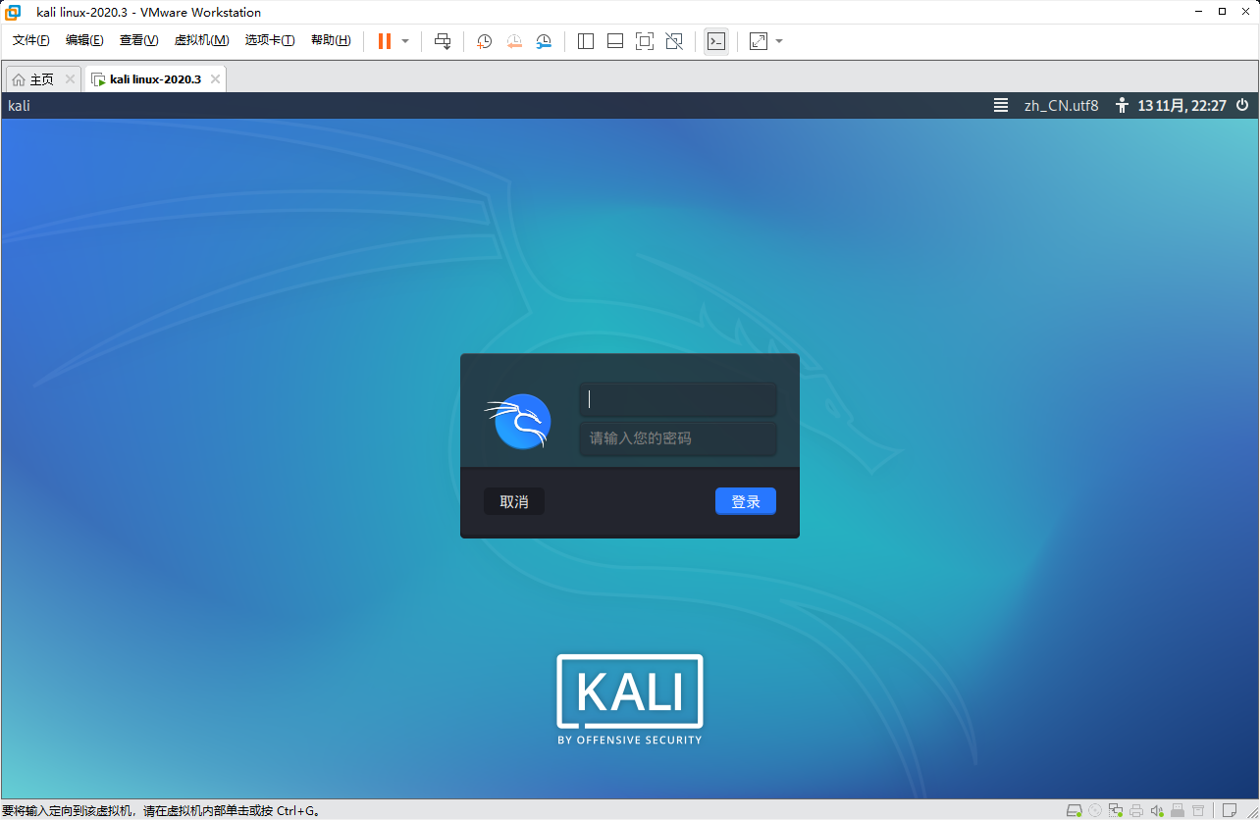Open the power options arrow beside pause

point(405,41)
